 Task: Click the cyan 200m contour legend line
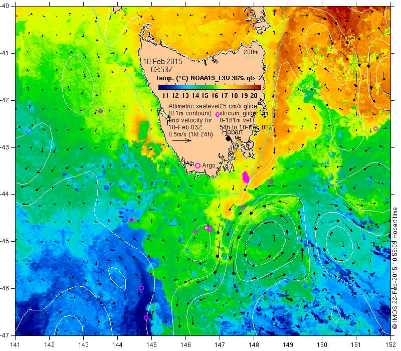(x=250, y=57)
